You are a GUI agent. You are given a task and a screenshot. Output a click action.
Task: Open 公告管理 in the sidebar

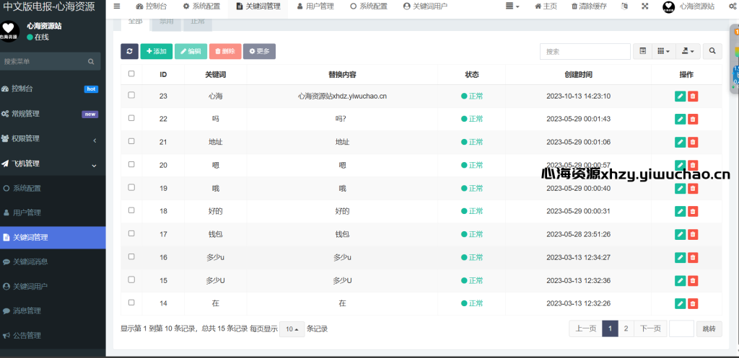53,336
